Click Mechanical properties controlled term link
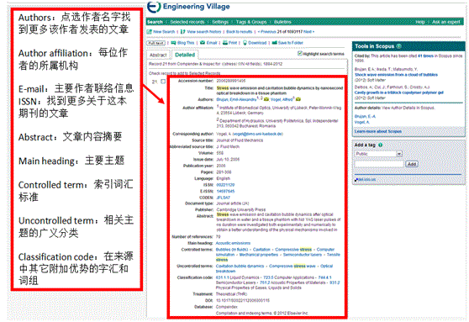469x322 pixels. pos(258,255)
